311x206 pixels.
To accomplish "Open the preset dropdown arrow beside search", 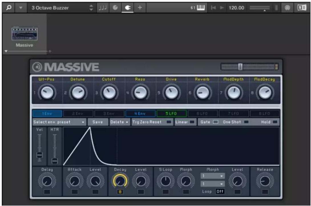I will 21,8.
